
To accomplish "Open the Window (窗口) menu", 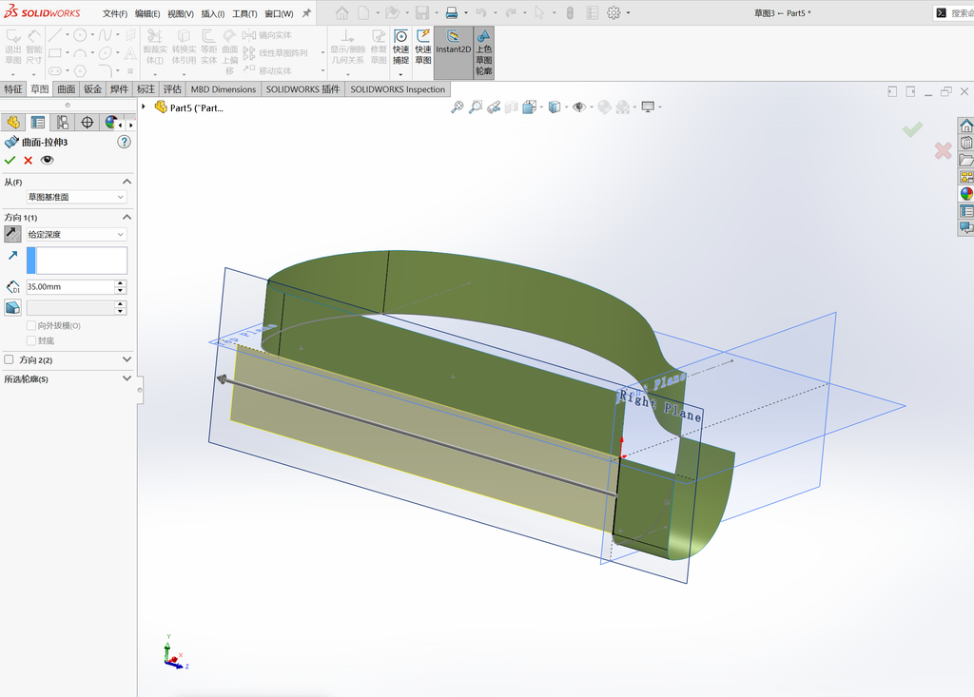I will pos(279,13).
